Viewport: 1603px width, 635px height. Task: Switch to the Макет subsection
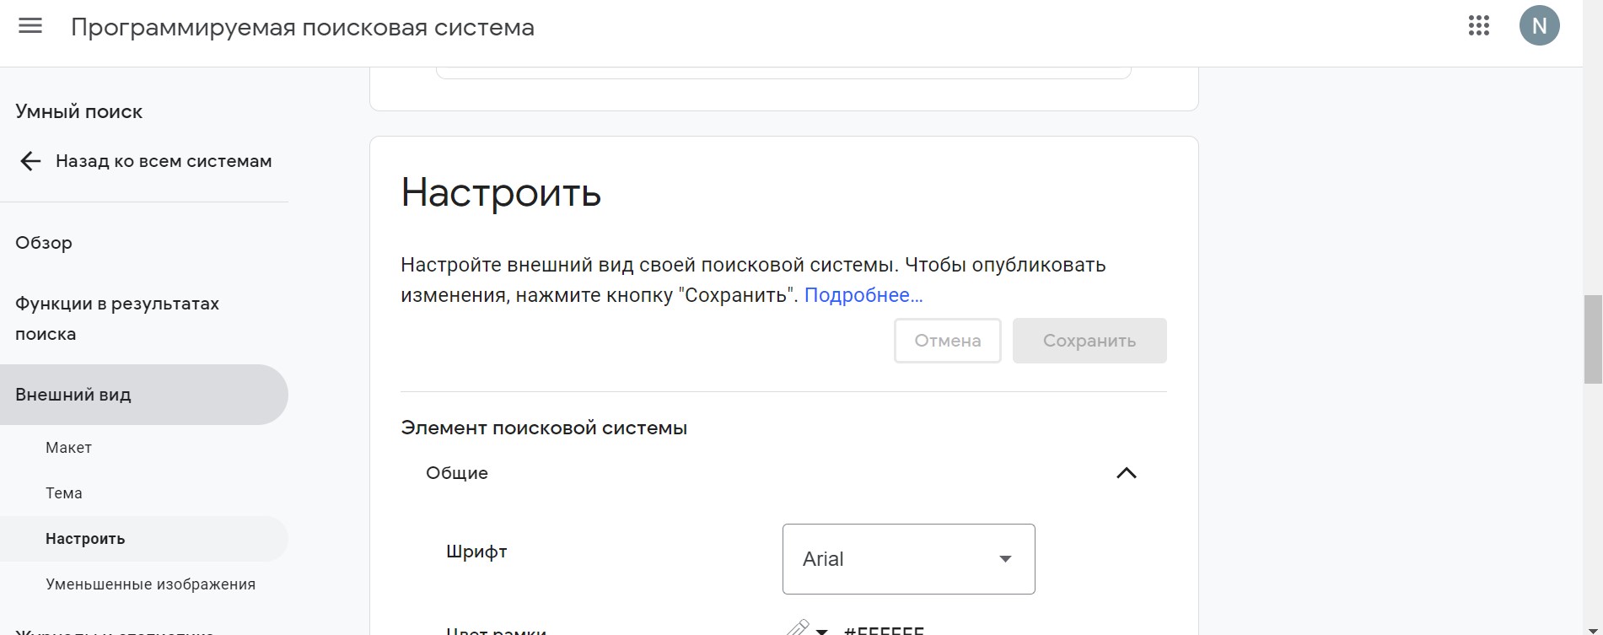tap(68, 448)
